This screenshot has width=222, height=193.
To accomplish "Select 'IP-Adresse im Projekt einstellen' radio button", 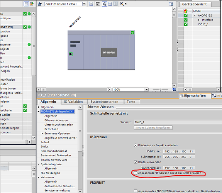I will [136, 145].
